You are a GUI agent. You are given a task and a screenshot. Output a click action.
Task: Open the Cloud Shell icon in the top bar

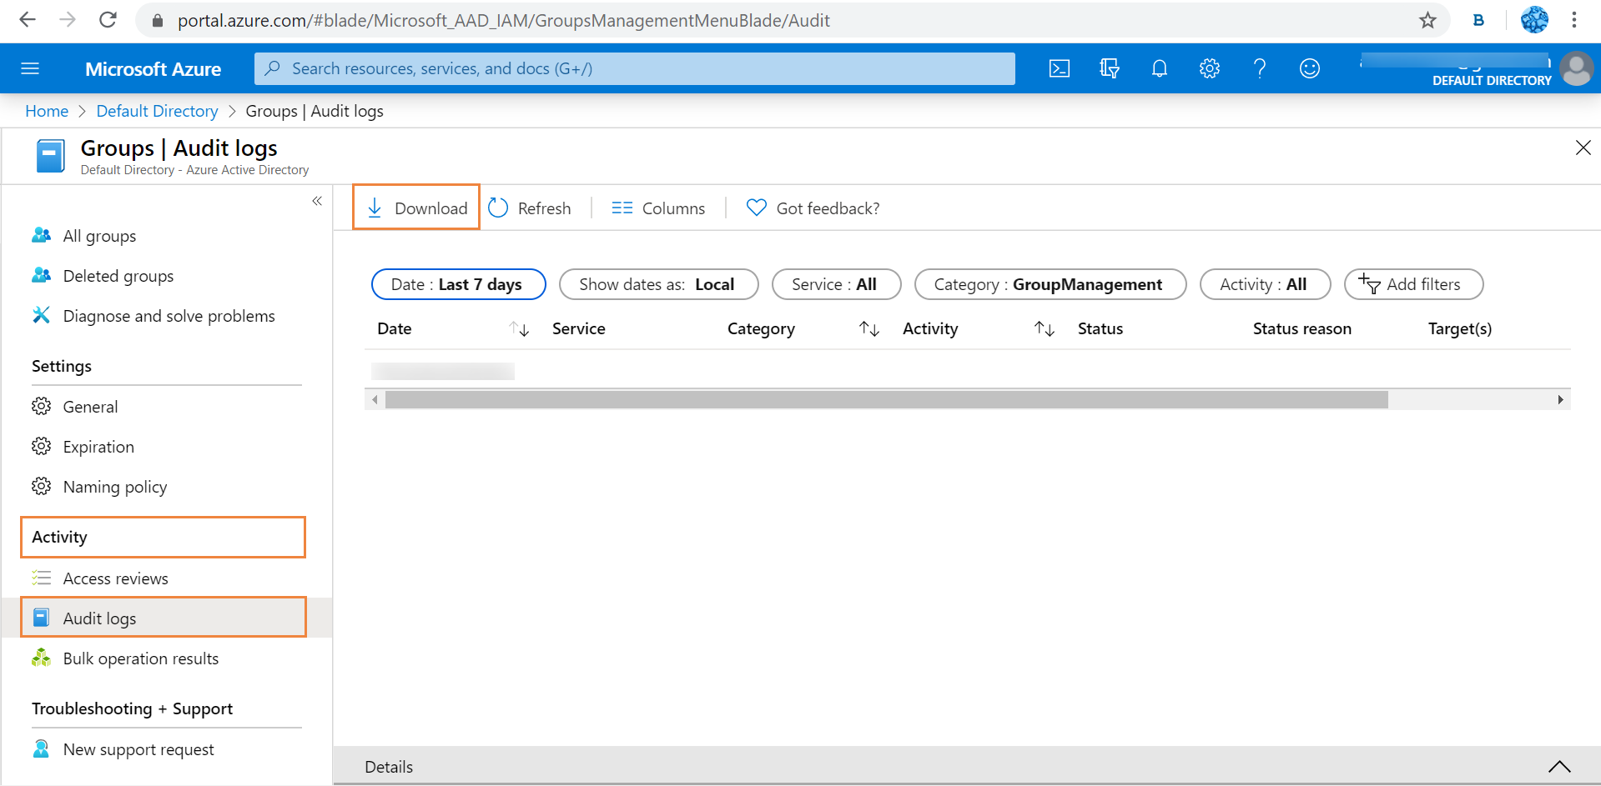click(1059, 68)
